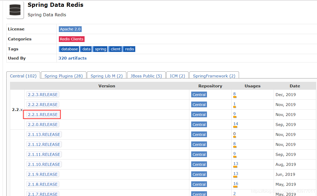Select the data tag

tap(86, 49)
